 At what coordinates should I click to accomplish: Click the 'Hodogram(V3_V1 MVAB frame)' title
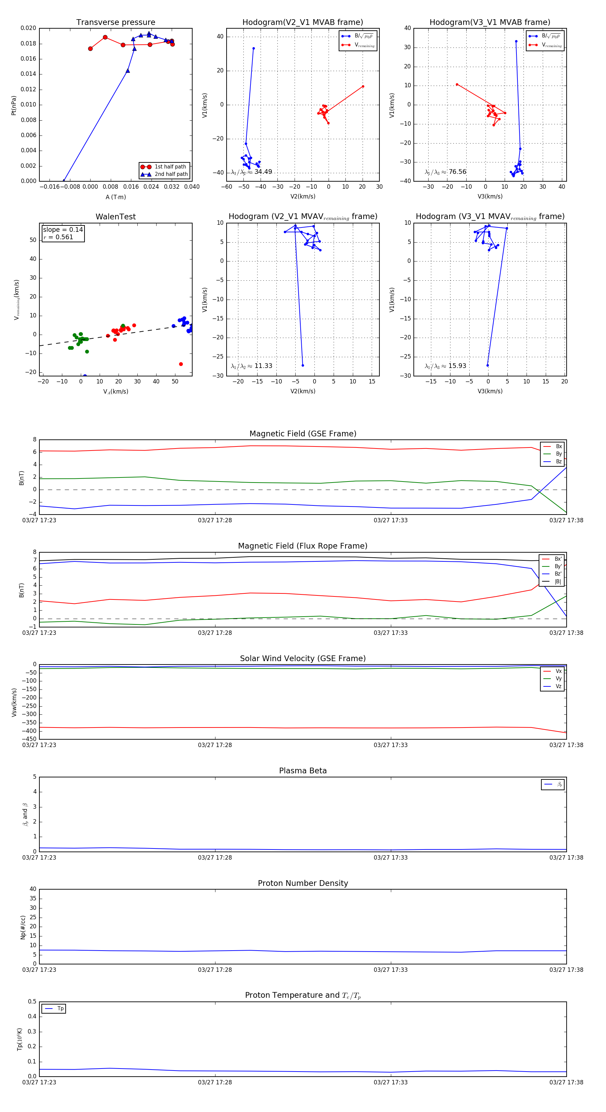[490, 23]
